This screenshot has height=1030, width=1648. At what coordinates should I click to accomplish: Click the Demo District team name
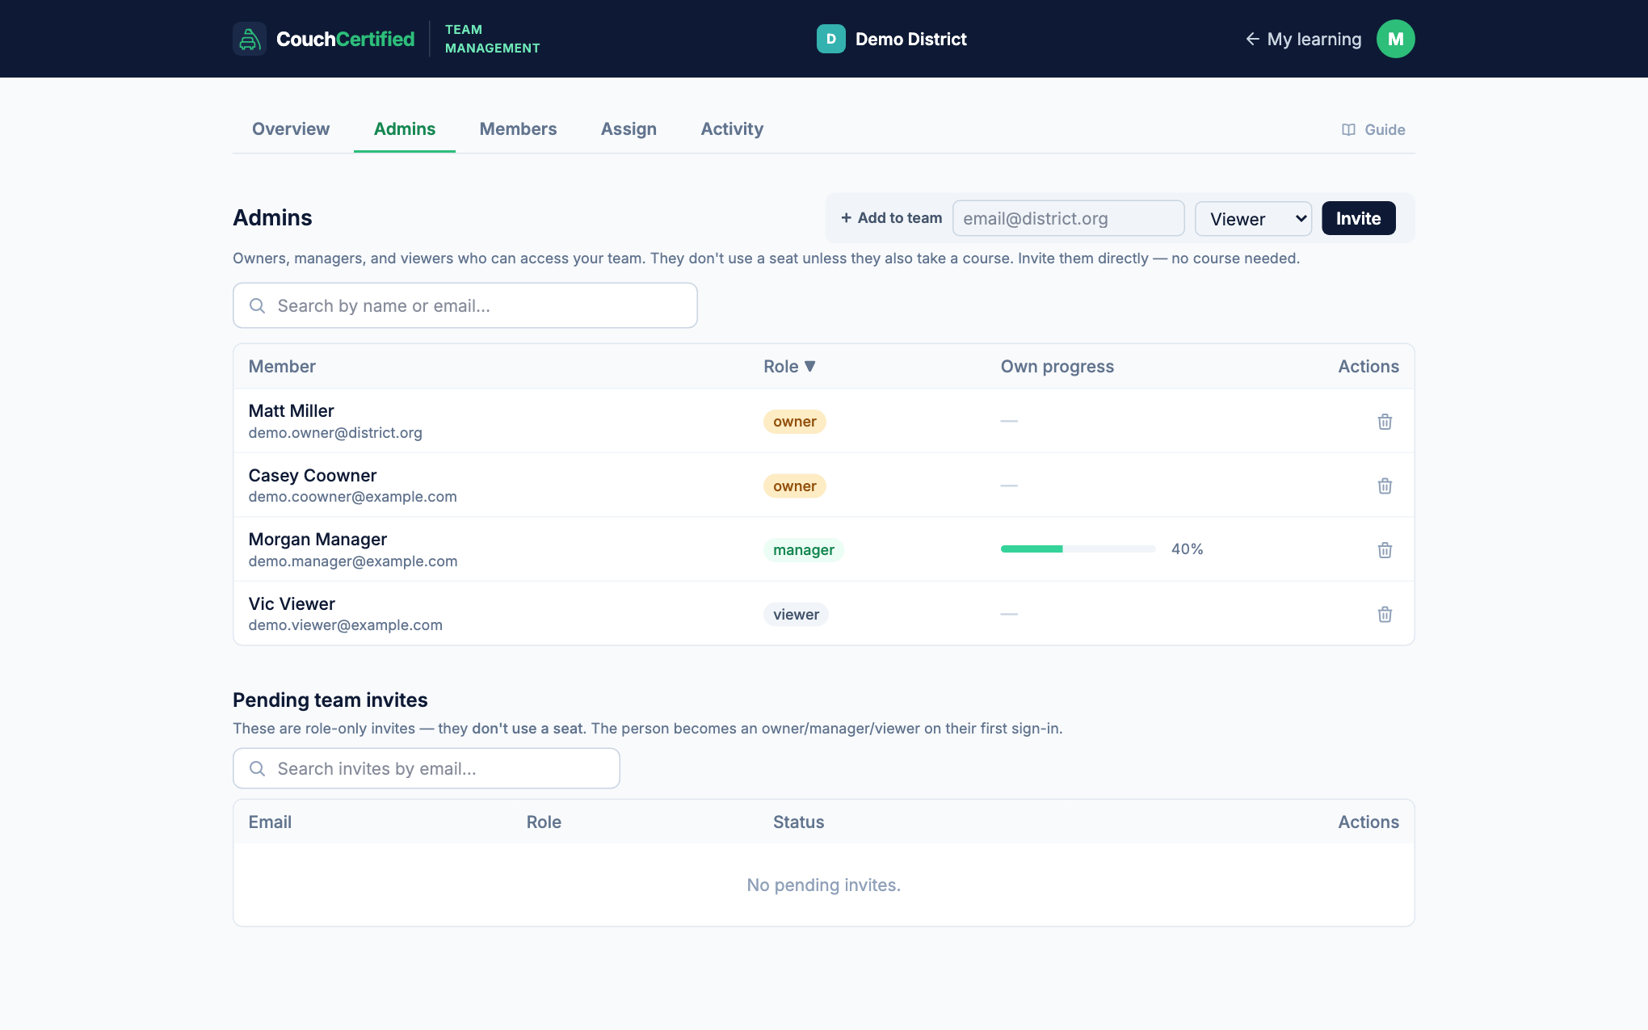pyautogui.click(x=910, y=39)
